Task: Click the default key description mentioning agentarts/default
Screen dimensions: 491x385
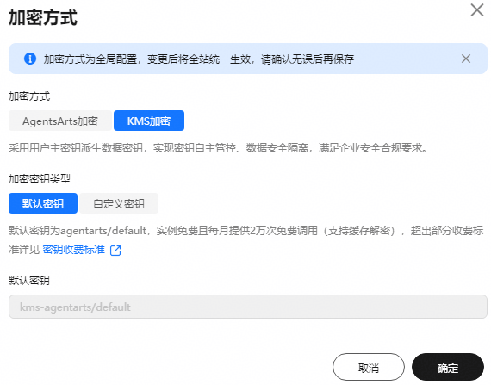Action: point(245,231)
